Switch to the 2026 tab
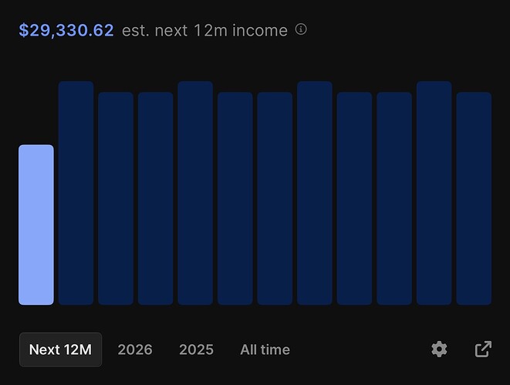Image resolution: width=510 pixels, height=385 pixels. 135,350
